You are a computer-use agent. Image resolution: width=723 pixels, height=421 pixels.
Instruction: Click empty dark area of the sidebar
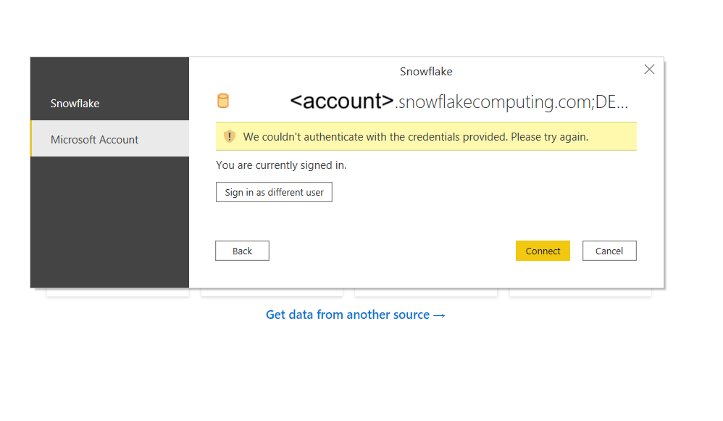pos(109,221)
